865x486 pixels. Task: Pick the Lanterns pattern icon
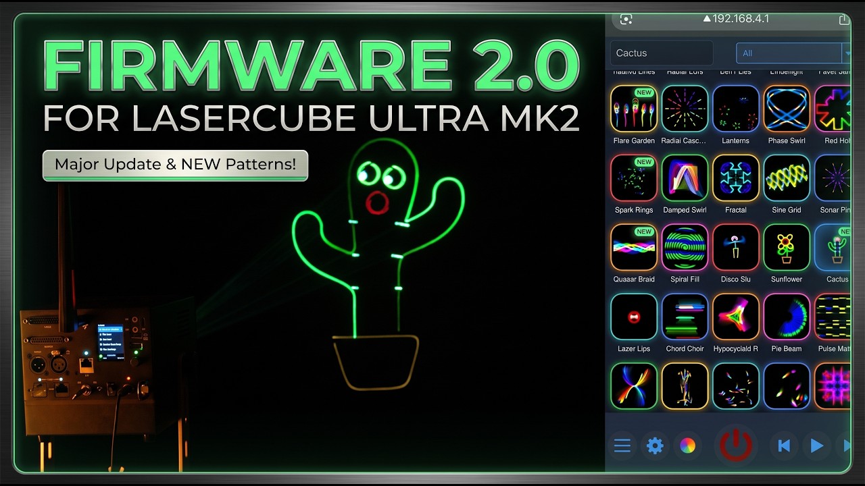point(736,108)
